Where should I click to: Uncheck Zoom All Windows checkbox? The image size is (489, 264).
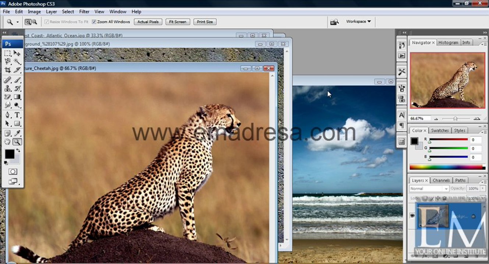pos(94,22)
